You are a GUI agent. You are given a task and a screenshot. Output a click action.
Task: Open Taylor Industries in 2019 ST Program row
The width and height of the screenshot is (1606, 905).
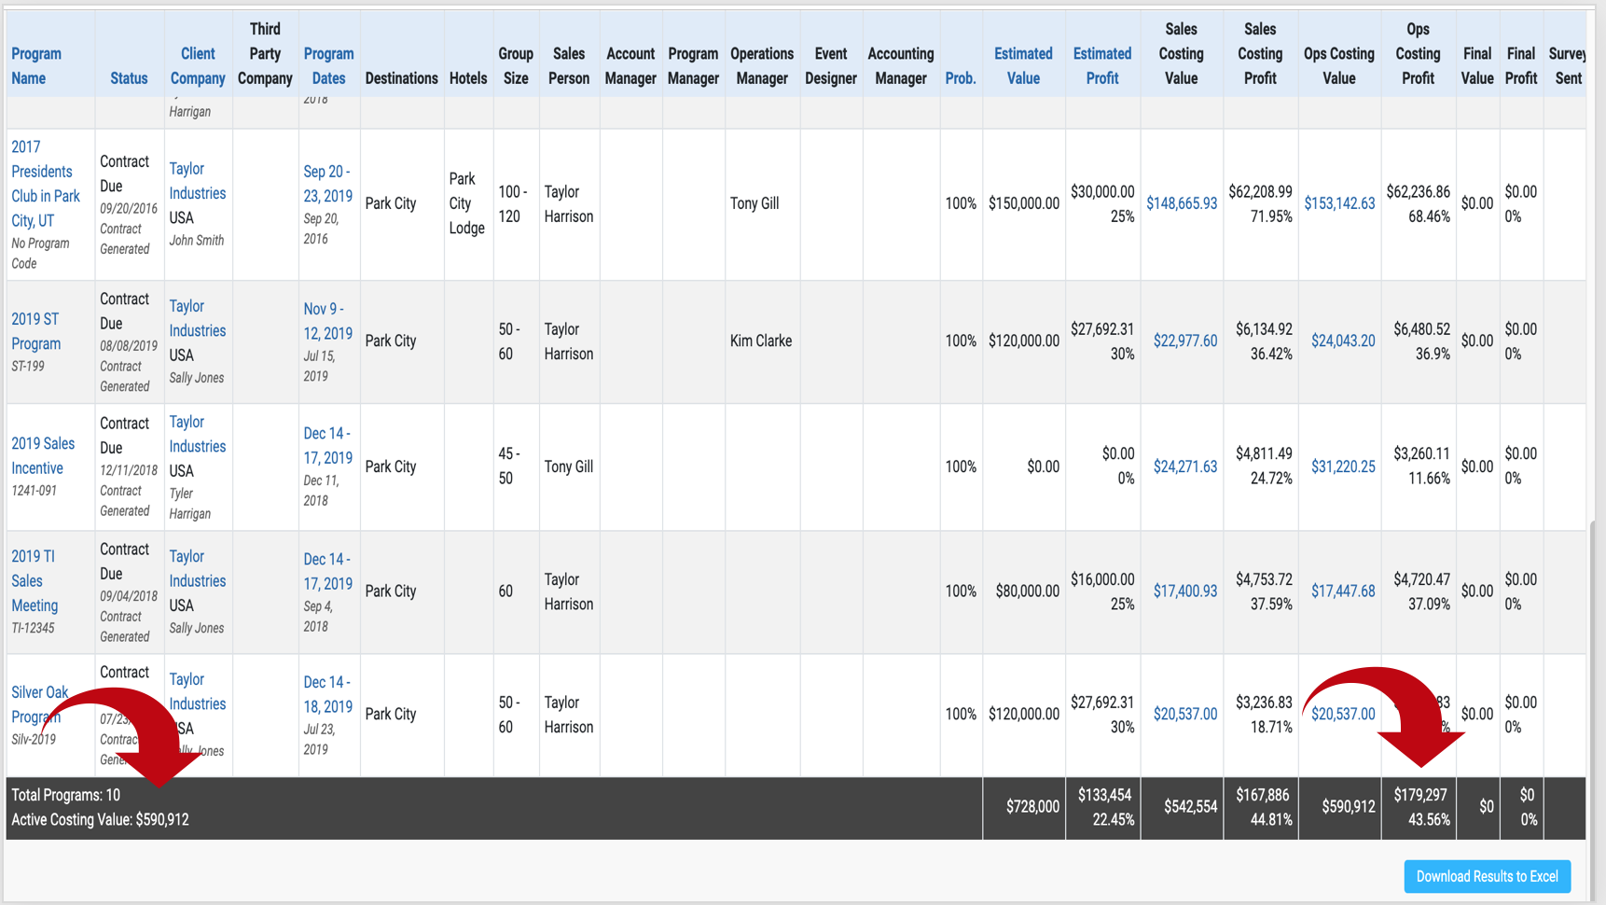[198, 318]
